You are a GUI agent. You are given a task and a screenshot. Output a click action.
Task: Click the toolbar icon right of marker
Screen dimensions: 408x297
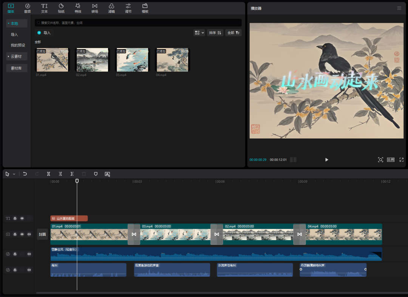107,174
